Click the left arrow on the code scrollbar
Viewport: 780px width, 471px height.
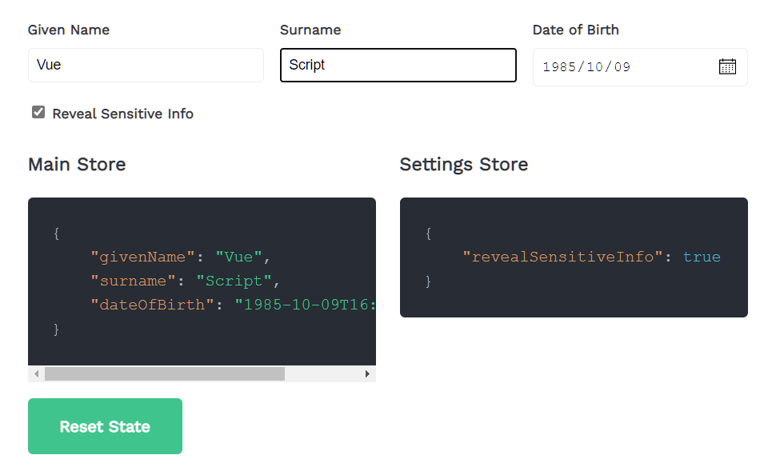point(36,373)
